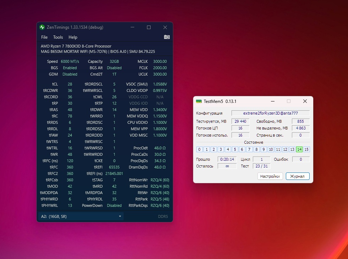Screen dimensions: 348x259
Task: Click thread status box 15
Action: pos(306,149)
